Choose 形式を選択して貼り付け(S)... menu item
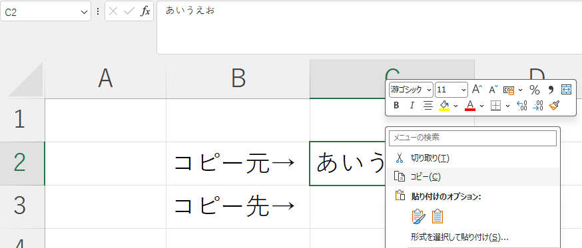Image resolution: width=582 pixels, height=248 pixels. pyautogui.click(x=473, y=237)
